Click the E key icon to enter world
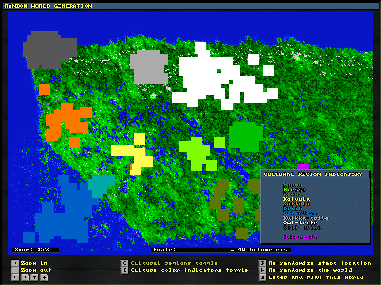This screenshot has width=381, height=285. coord(263,277)
